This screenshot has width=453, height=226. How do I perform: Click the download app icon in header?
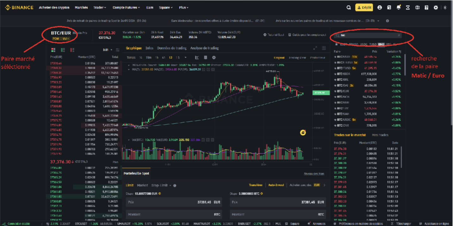click(408, 8)
